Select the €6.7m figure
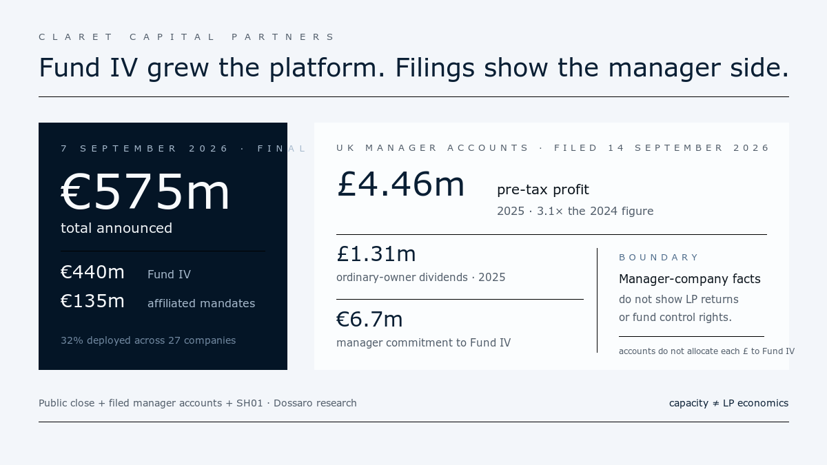827x465 pixels. point(369,320)
